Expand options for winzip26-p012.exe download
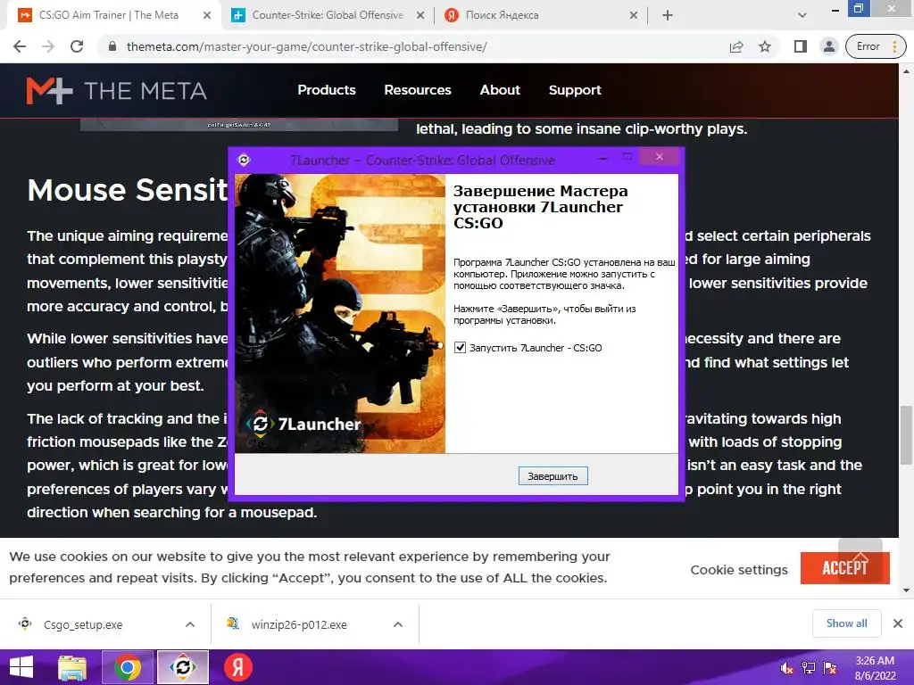The image size is (914, 685). coord(398,624)
